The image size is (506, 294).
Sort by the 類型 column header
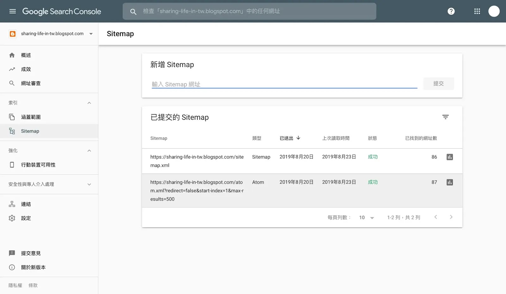[x=257, y=138]
